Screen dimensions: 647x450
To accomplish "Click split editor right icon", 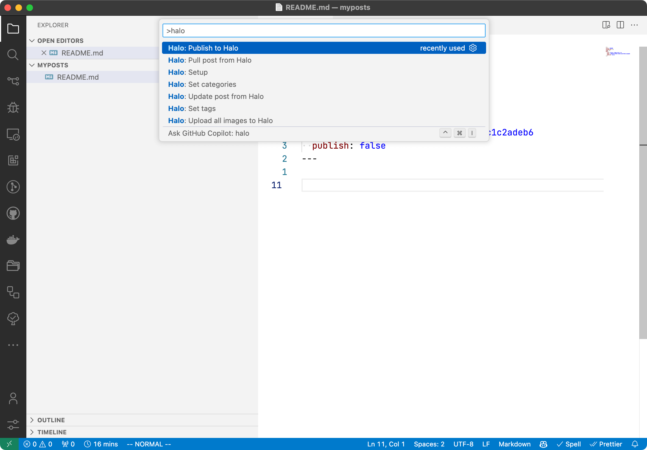I will [620, 25].
